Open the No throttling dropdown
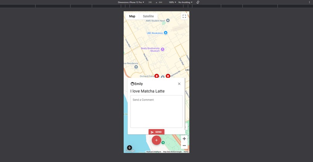This screenshot has height=162, width=313. [185, 2]
